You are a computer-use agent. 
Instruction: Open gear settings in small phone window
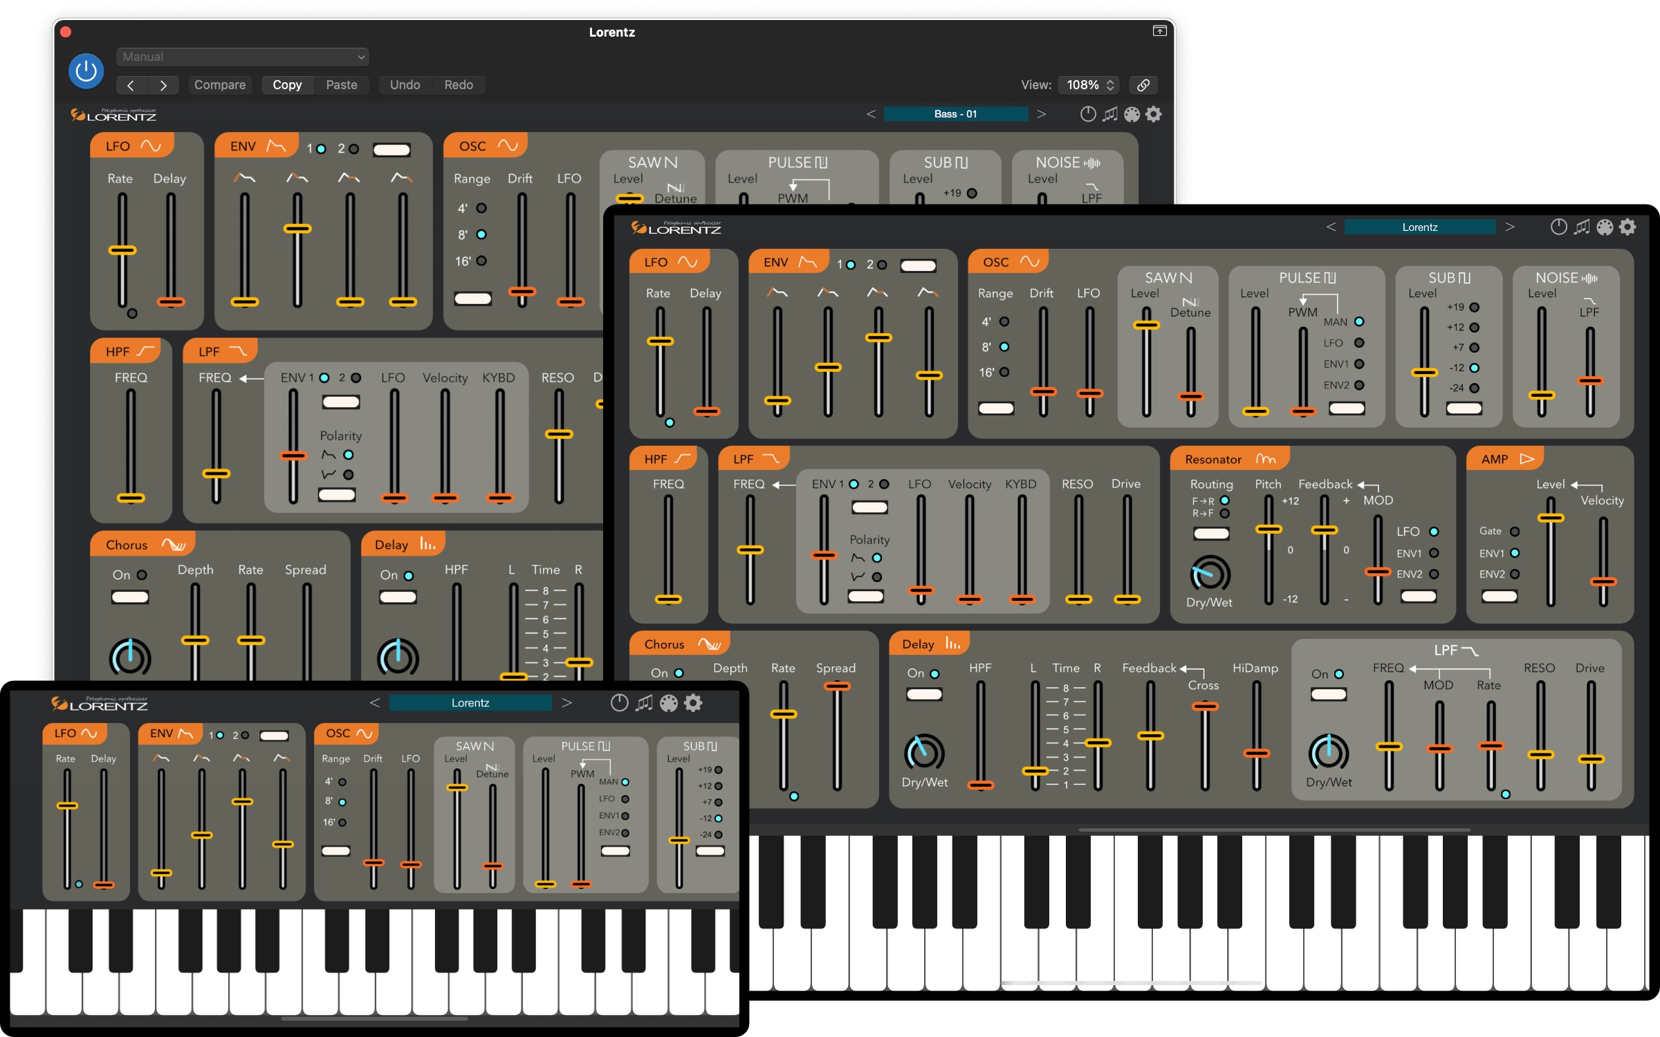[x=693, y=703]
